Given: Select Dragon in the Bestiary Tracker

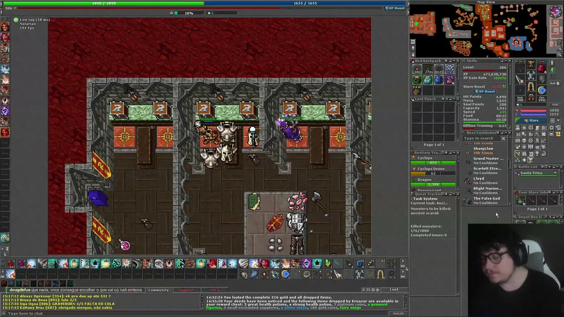Looking at the screenshot, I should tap(433, 182).
